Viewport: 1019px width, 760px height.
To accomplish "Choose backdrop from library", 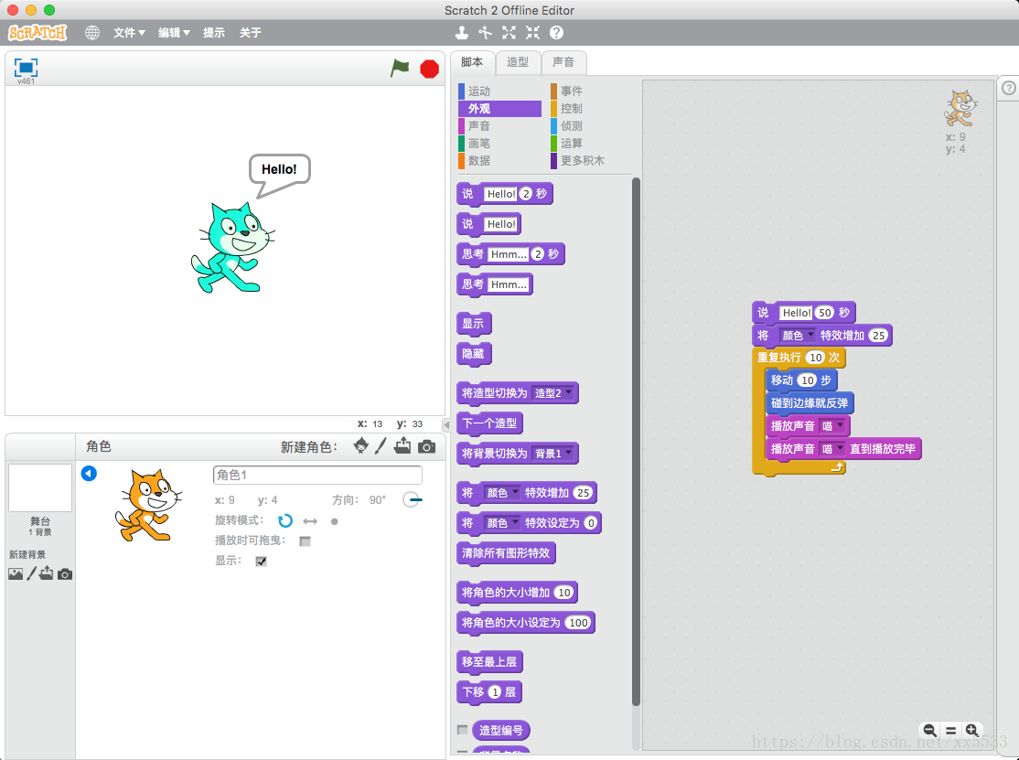I will click(x=16, y=574).
